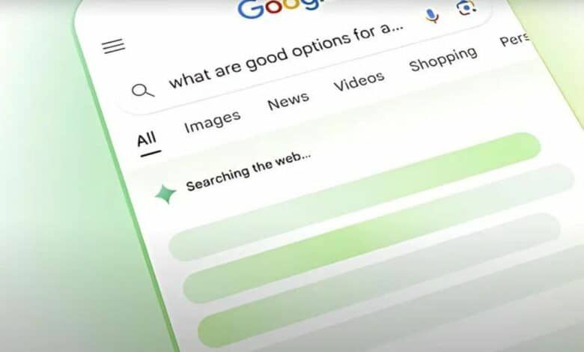Open the News results tab
584x352 pixels.
pos(288,100)
